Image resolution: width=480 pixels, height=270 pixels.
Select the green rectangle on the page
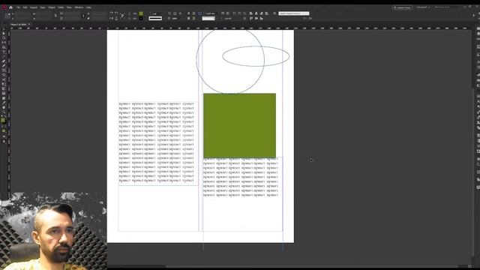click(x=239, y=125)
